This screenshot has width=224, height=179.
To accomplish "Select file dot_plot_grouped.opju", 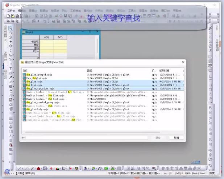I will click(39, 75).
